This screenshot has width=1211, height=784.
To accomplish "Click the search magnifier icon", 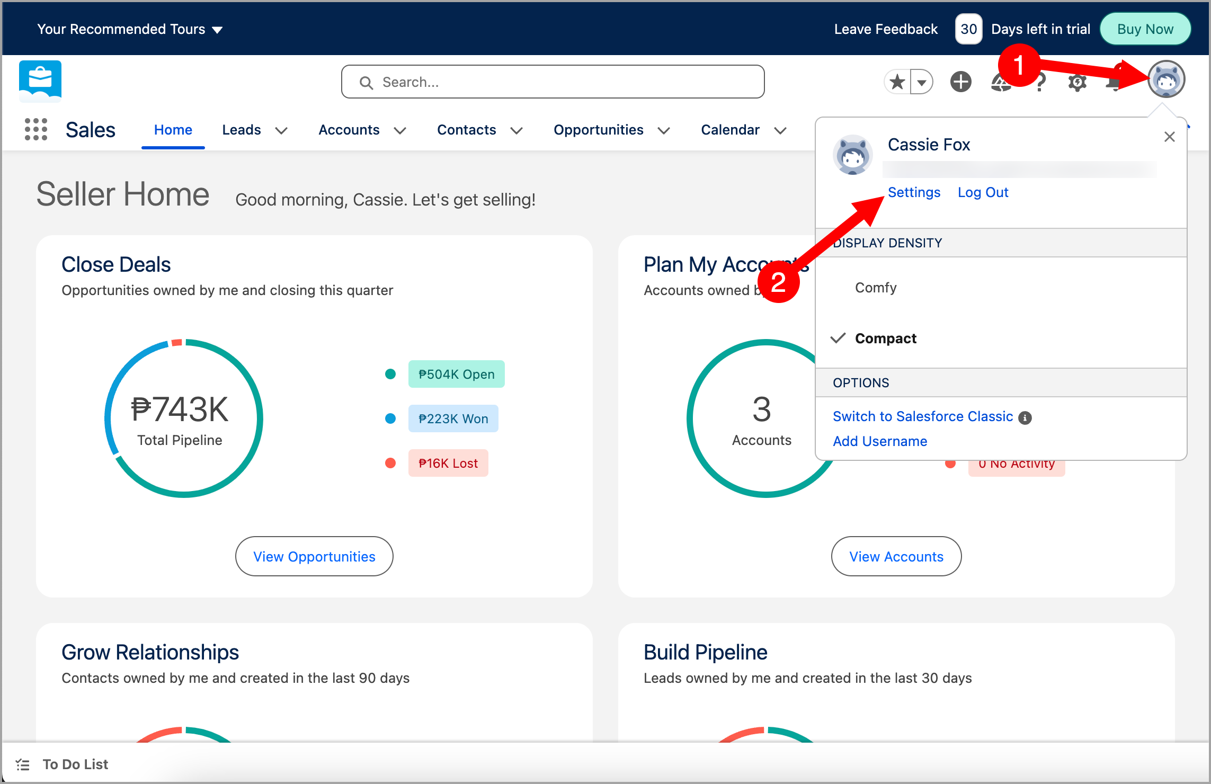I will point(366,83).
